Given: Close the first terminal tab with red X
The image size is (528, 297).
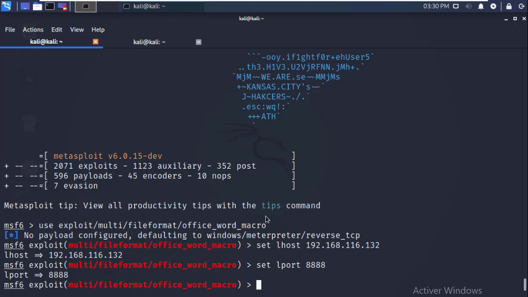Looking at the screenshot, I should coord(96,42).
